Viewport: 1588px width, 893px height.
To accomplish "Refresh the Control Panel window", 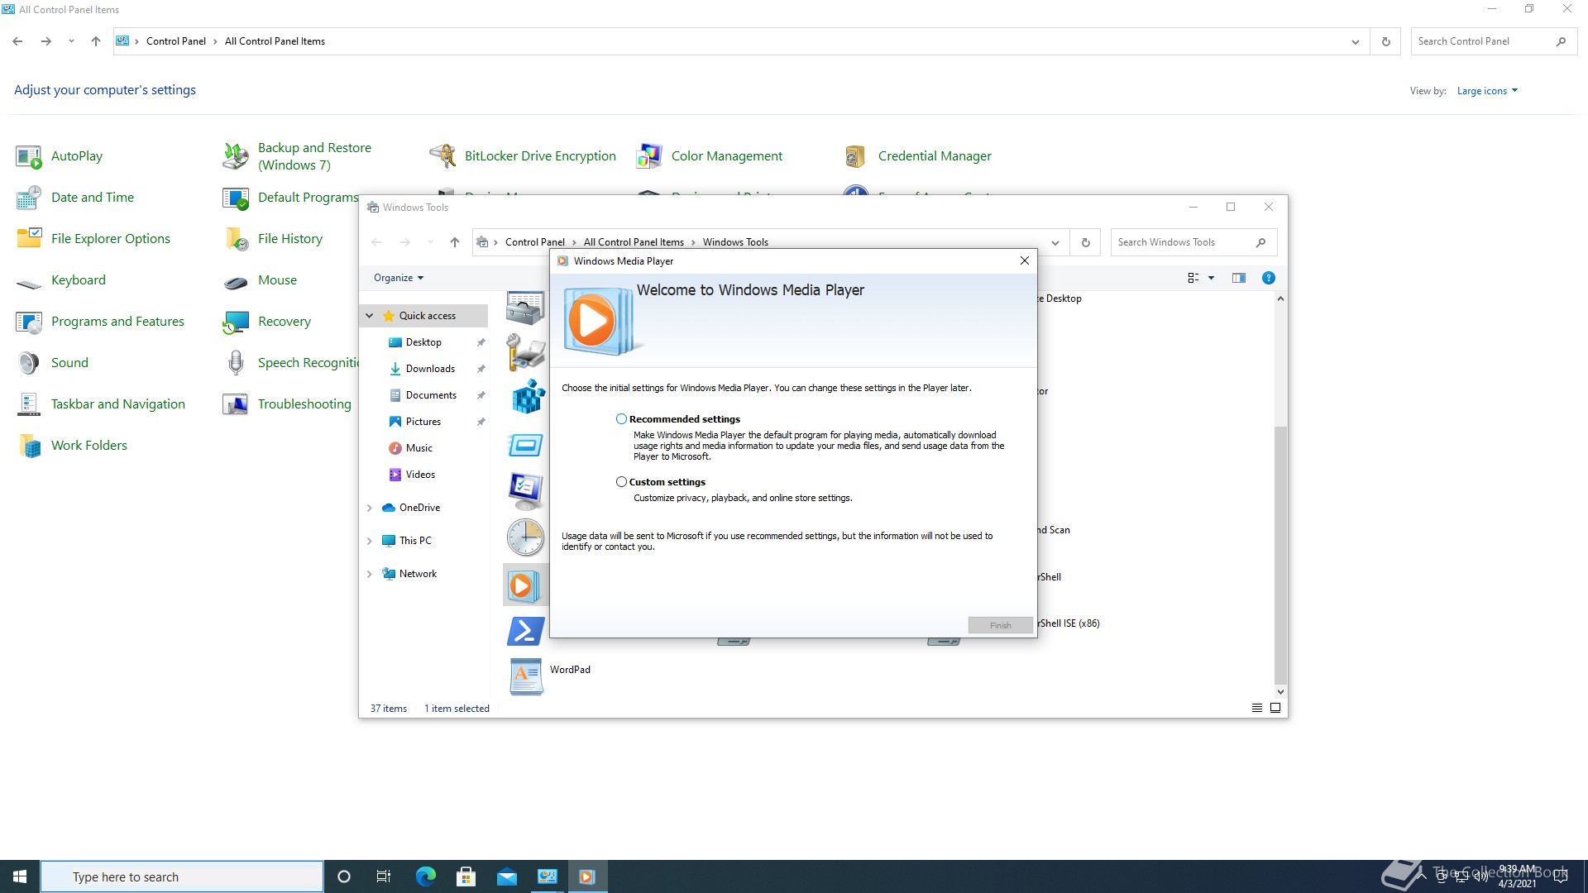I will (1386, 41).
